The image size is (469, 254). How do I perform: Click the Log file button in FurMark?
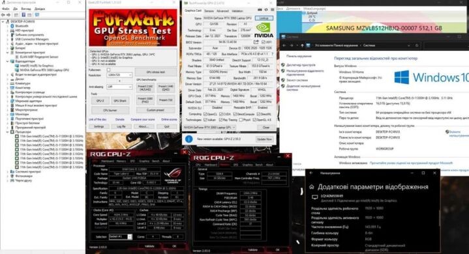(121, 126)
